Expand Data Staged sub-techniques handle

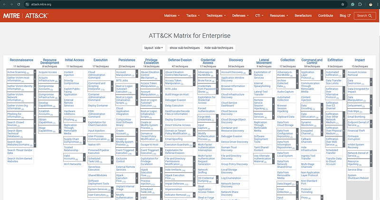click(297, 184)
